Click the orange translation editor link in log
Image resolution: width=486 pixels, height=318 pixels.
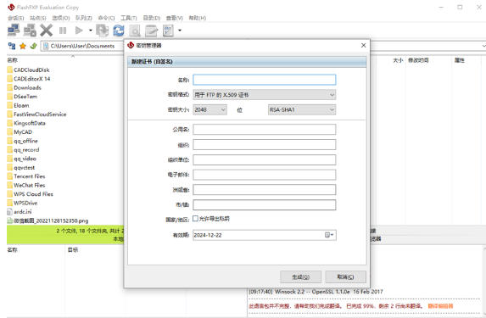(440, 306)
